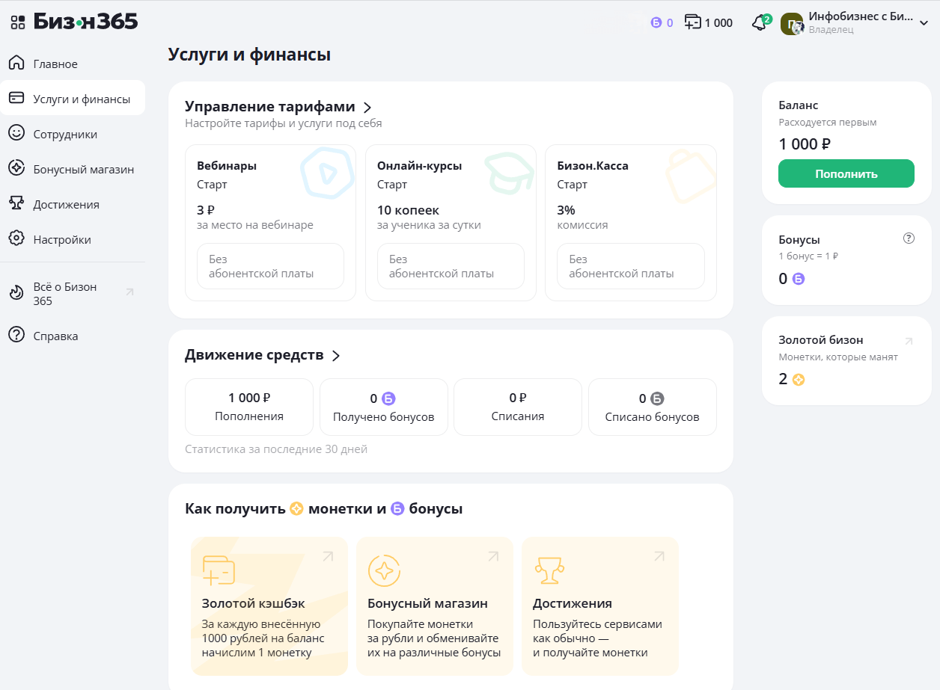Click the wallet balance icon in header
This screenshot has height=690, width=940.
pyautogui.click(x=693, y=22)
